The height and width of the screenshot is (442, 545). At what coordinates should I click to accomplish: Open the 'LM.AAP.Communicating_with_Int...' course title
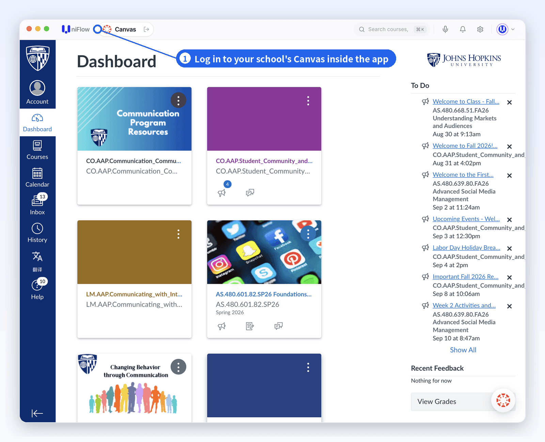[x=134, y=294]
